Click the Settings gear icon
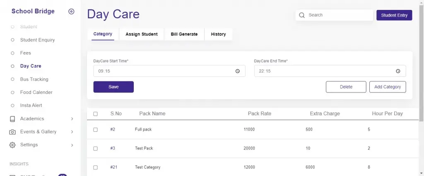This screenshot has width=424, height=176. point(12,145)
